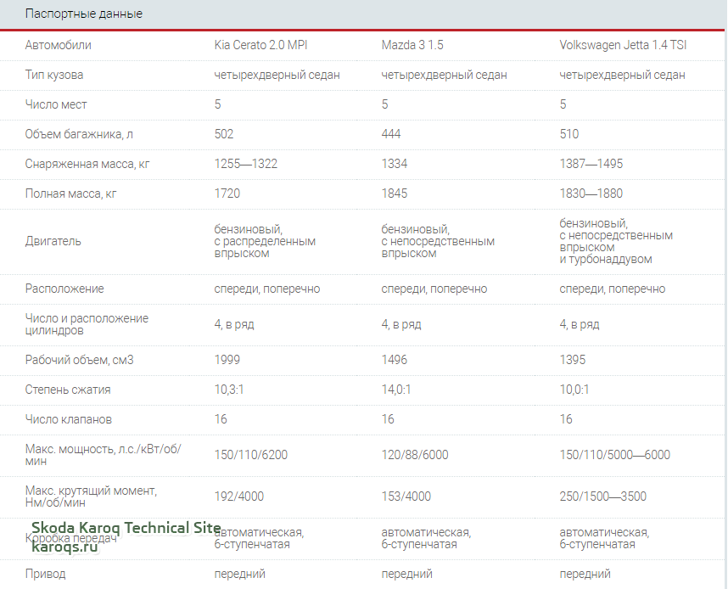Viewport: 728px width, 589px height.
Task: Click compression ratio "14,0:1"
Action: pyautogui.click(x=396, y=390)
